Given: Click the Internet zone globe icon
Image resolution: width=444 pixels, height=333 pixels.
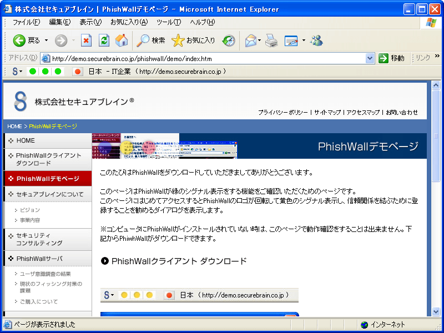Looking at the screenshot, I should tap(365, 325).
